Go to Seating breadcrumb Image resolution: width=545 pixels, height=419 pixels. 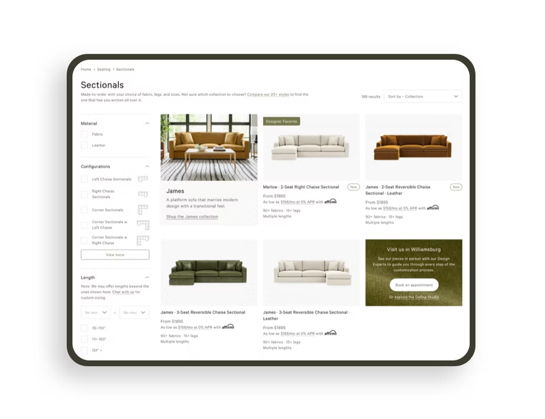click(x=104, y=69)
